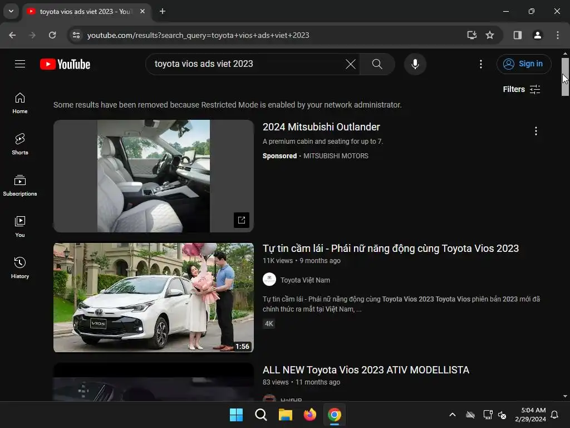
Task: Click the 4K badge on Vios video
Action: (269, 324)
